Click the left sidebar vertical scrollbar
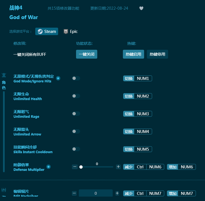This screenshot has height=201, width=205. pos(4,132)
